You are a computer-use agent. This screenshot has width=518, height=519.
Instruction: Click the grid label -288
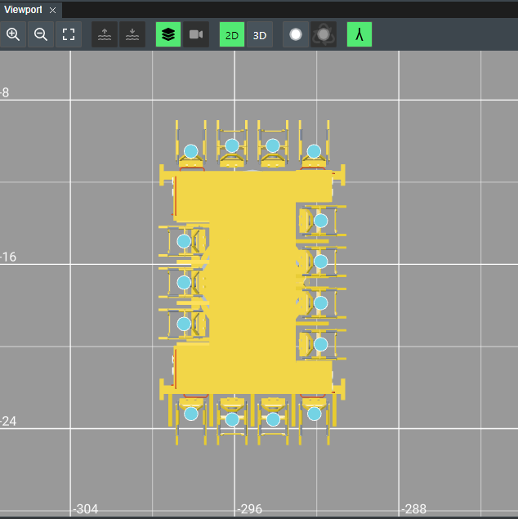point(413,508)
